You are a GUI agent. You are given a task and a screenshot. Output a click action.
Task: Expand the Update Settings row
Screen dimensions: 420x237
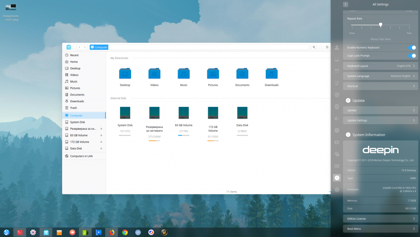[381, 120]
